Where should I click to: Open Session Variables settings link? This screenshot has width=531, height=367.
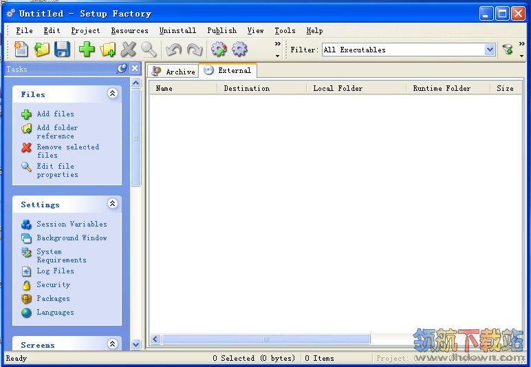72,224
